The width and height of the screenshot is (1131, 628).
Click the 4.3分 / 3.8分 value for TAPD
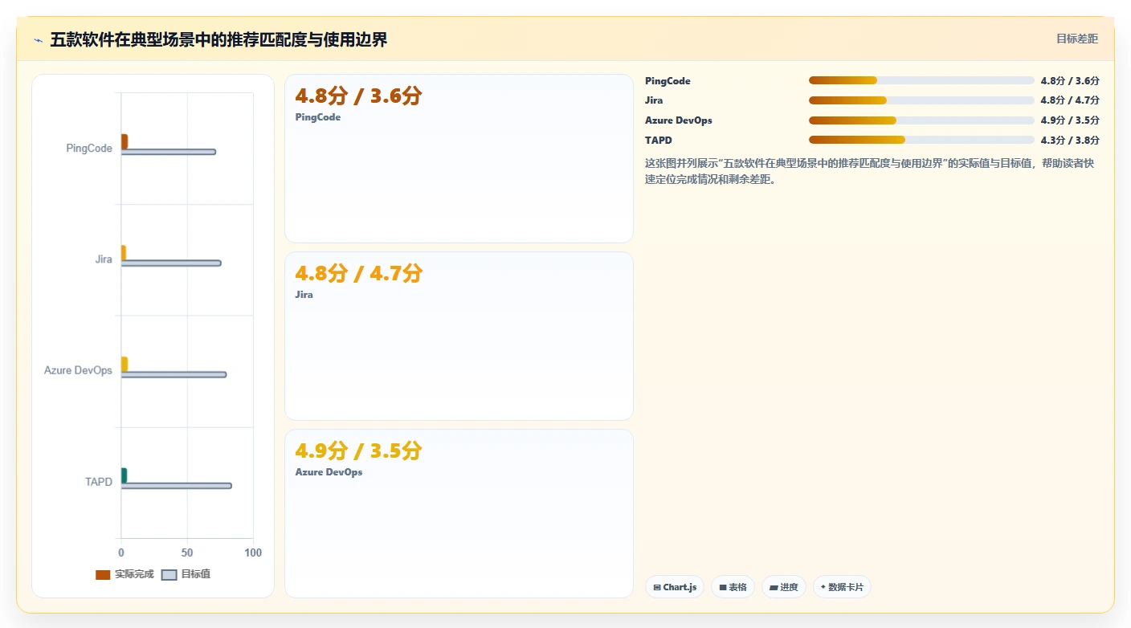point(1070,140)
